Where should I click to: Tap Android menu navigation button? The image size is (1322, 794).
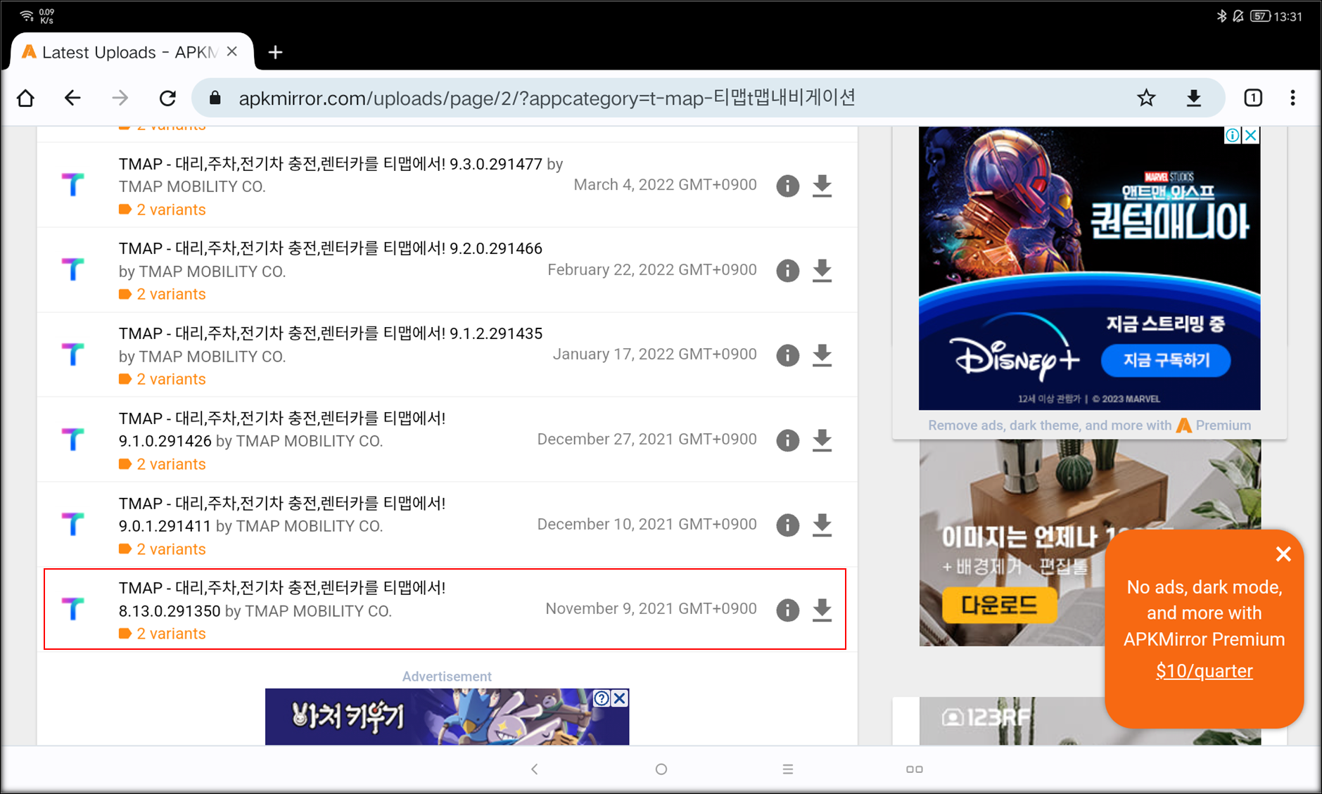[788, 769]
